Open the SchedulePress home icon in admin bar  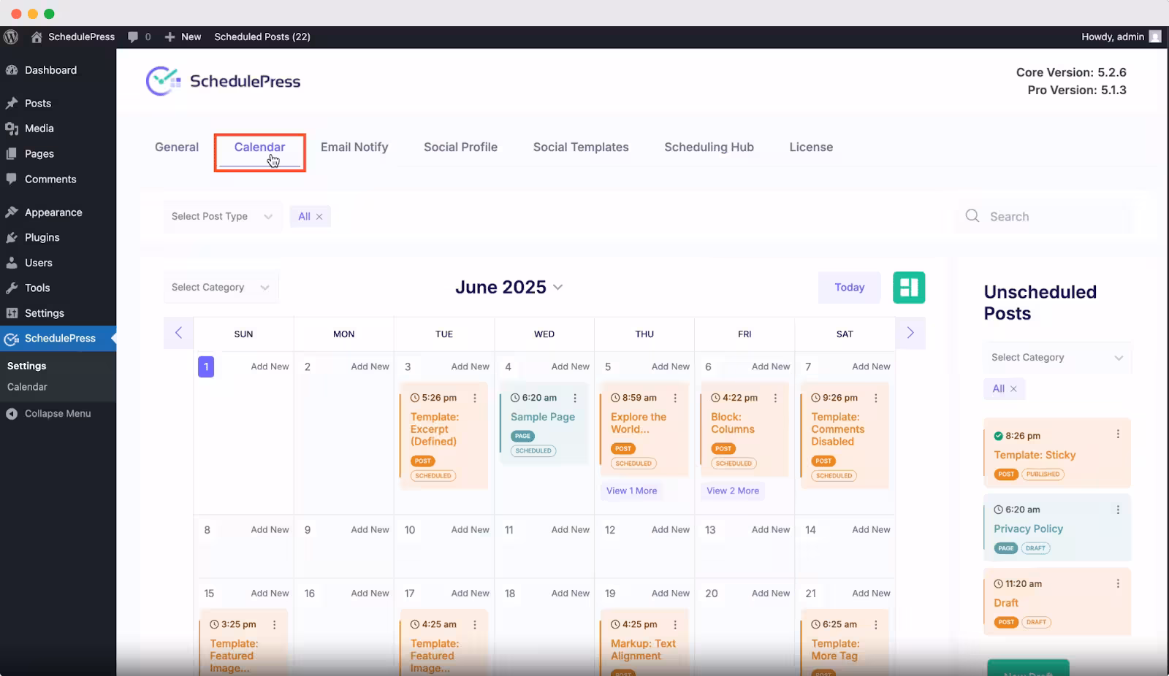coord(36,37)
